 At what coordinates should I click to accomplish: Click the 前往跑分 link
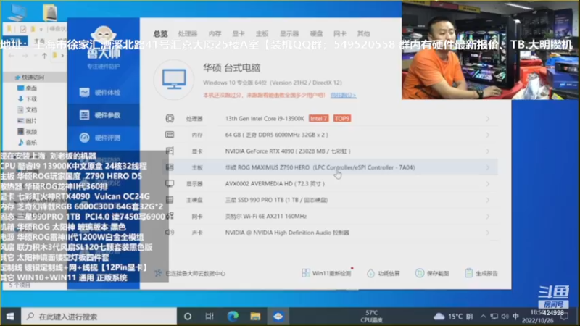click(x=343, y=95)
